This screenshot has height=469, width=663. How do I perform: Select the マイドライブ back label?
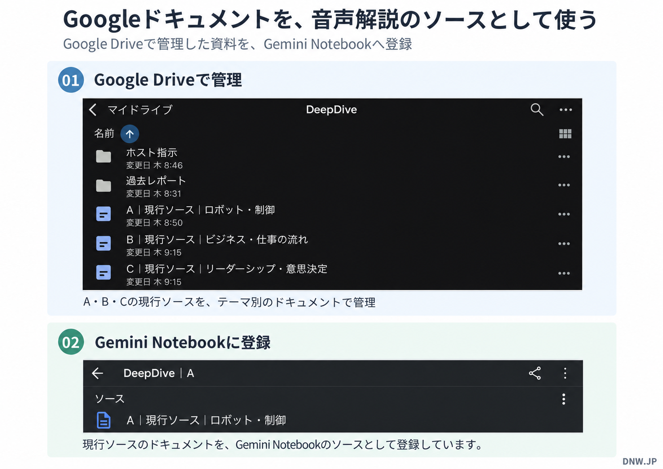tap(140, 110)
